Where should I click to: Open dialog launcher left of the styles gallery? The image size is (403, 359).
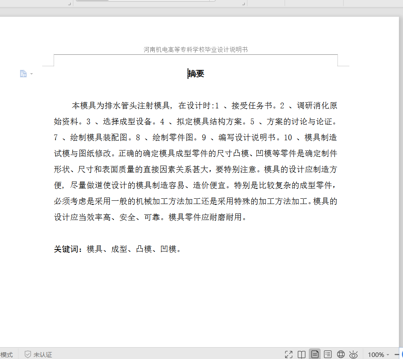click(x=69, y=4)
